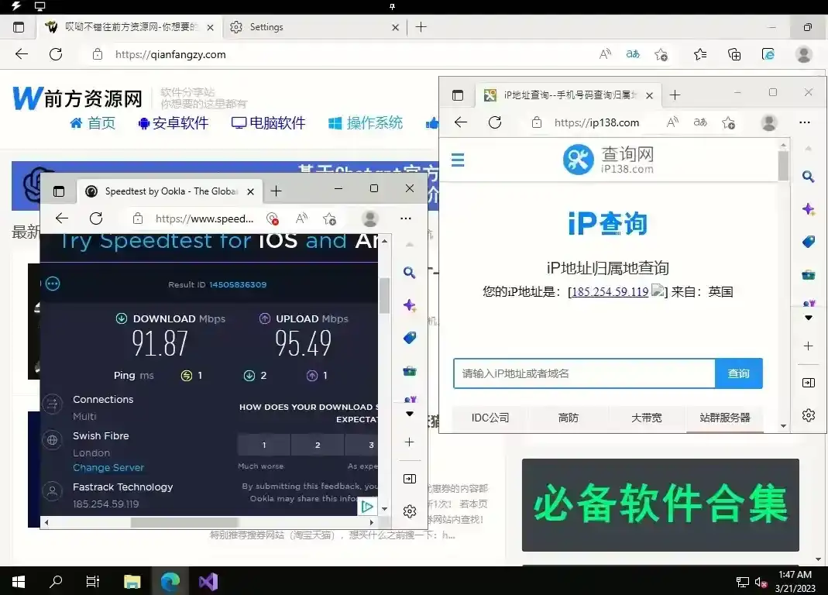Open ip138 hamburger menu
This screenshot has height=595, width=828.
tap(458, 160)
